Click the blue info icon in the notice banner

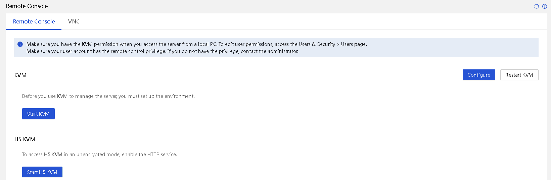20,44
